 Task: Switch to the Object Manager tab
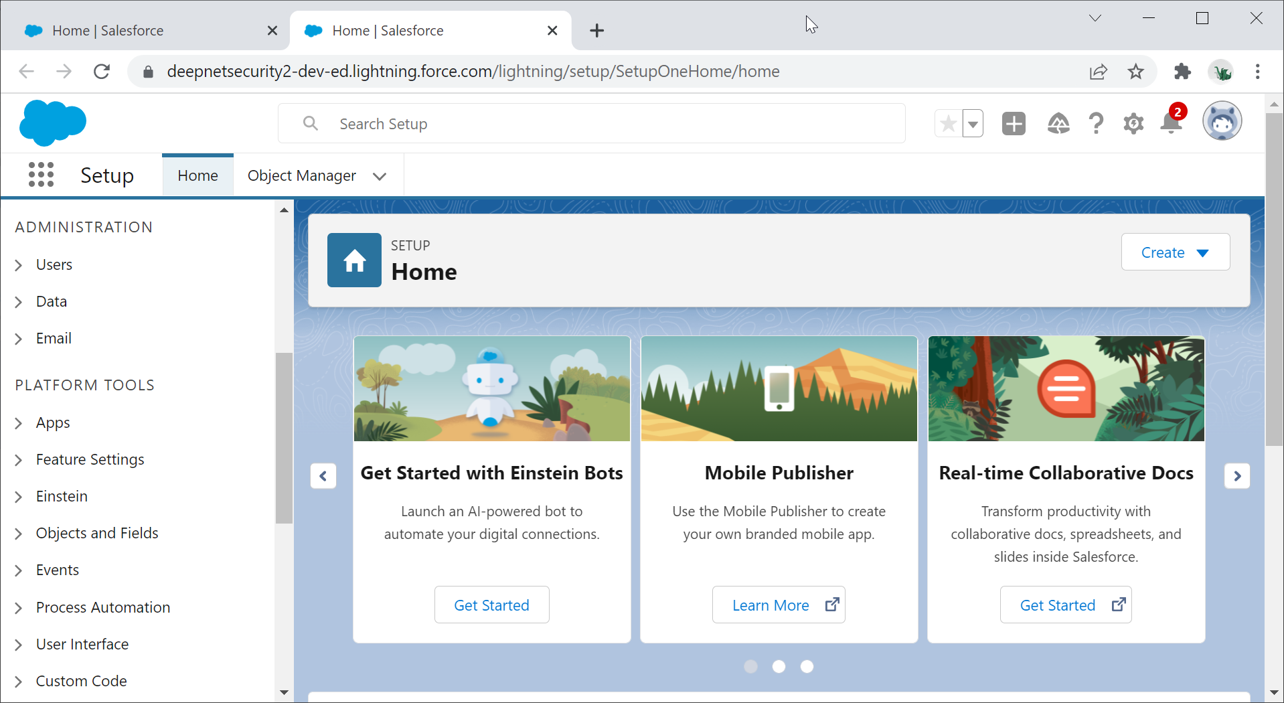point(302,175)
